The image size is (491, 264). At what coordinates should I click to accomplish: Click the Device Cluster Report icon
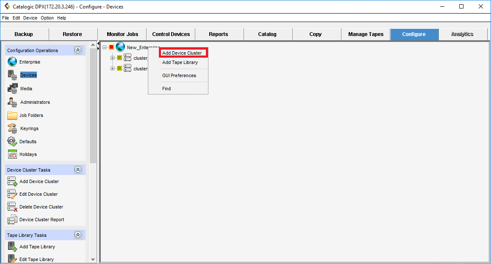click(12, 220)
